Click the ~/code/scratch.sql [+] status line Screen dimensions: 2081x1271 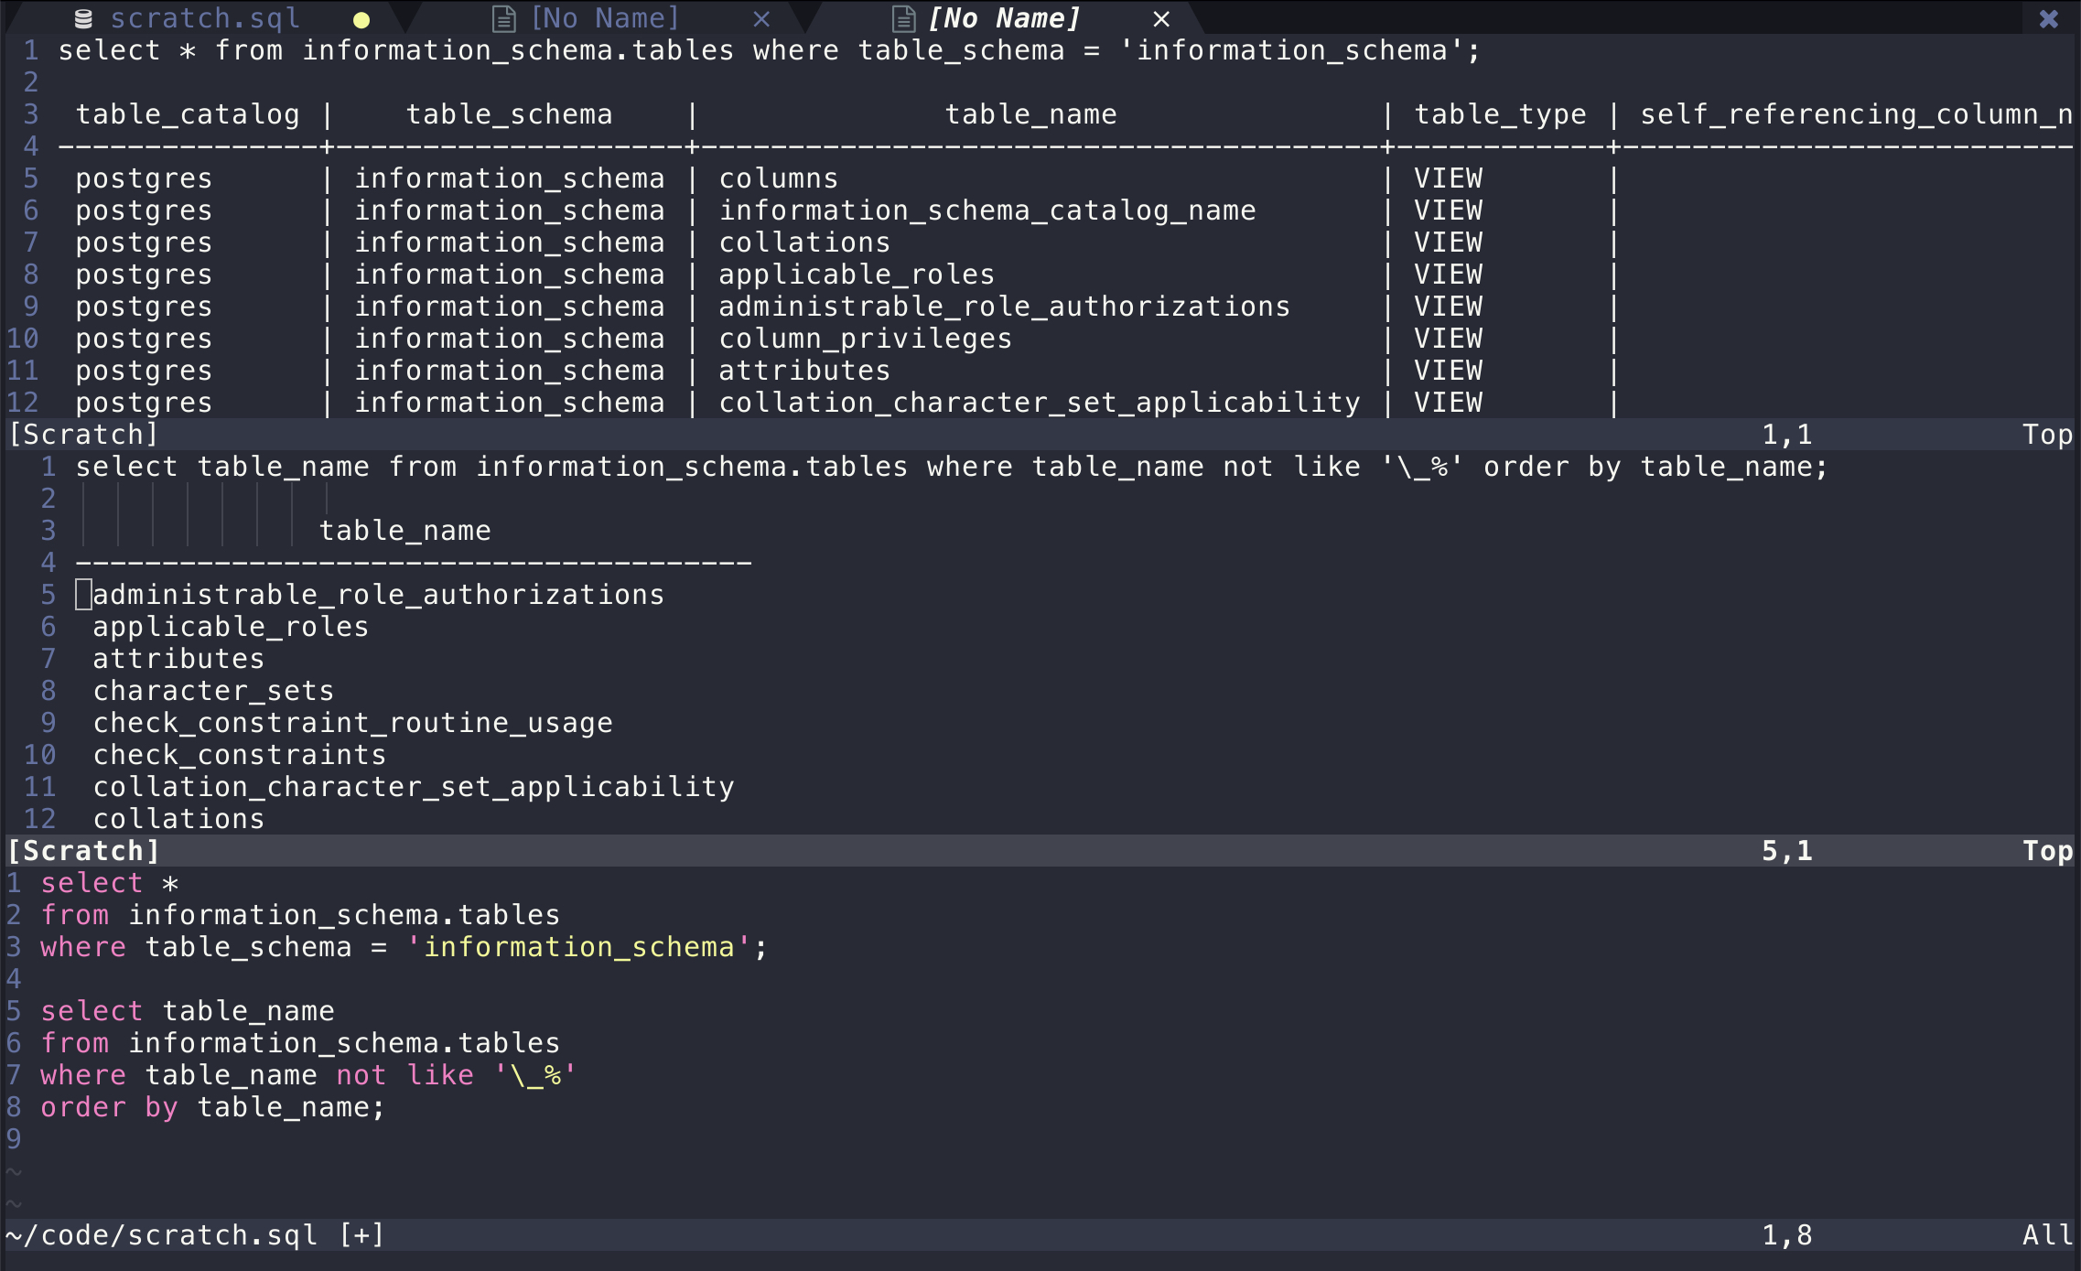click(x=194, y=1235)
